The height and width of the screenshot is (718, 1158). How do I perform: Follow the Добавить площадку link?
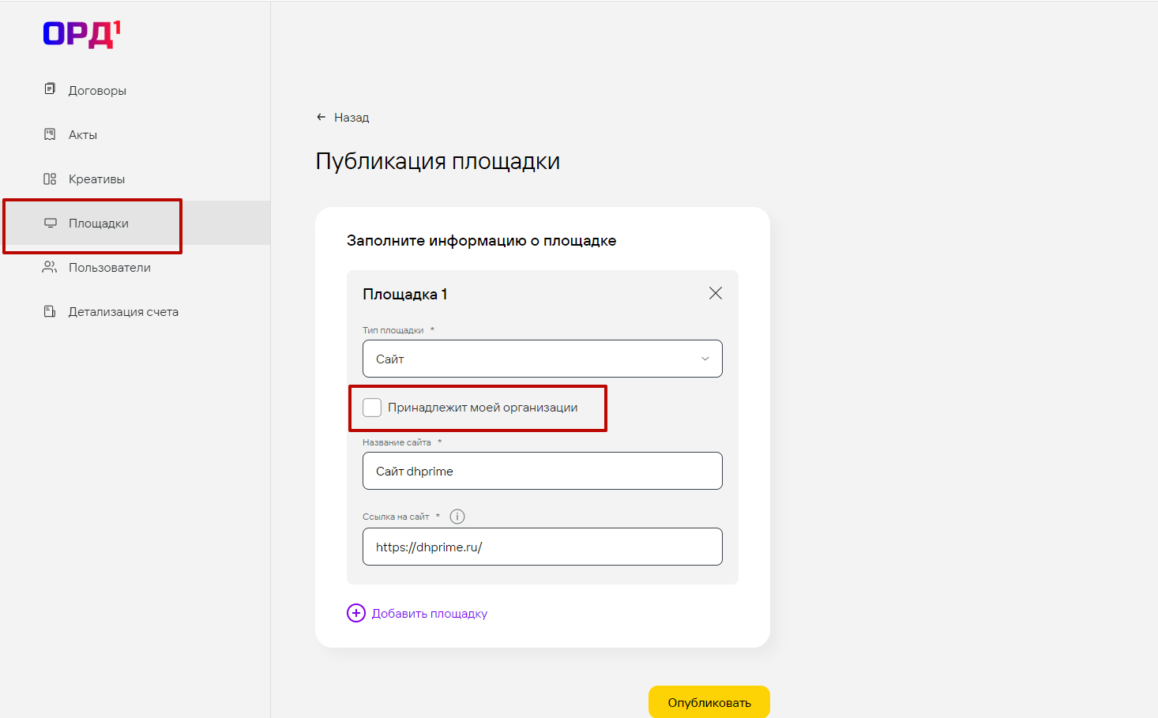point(430,614)
